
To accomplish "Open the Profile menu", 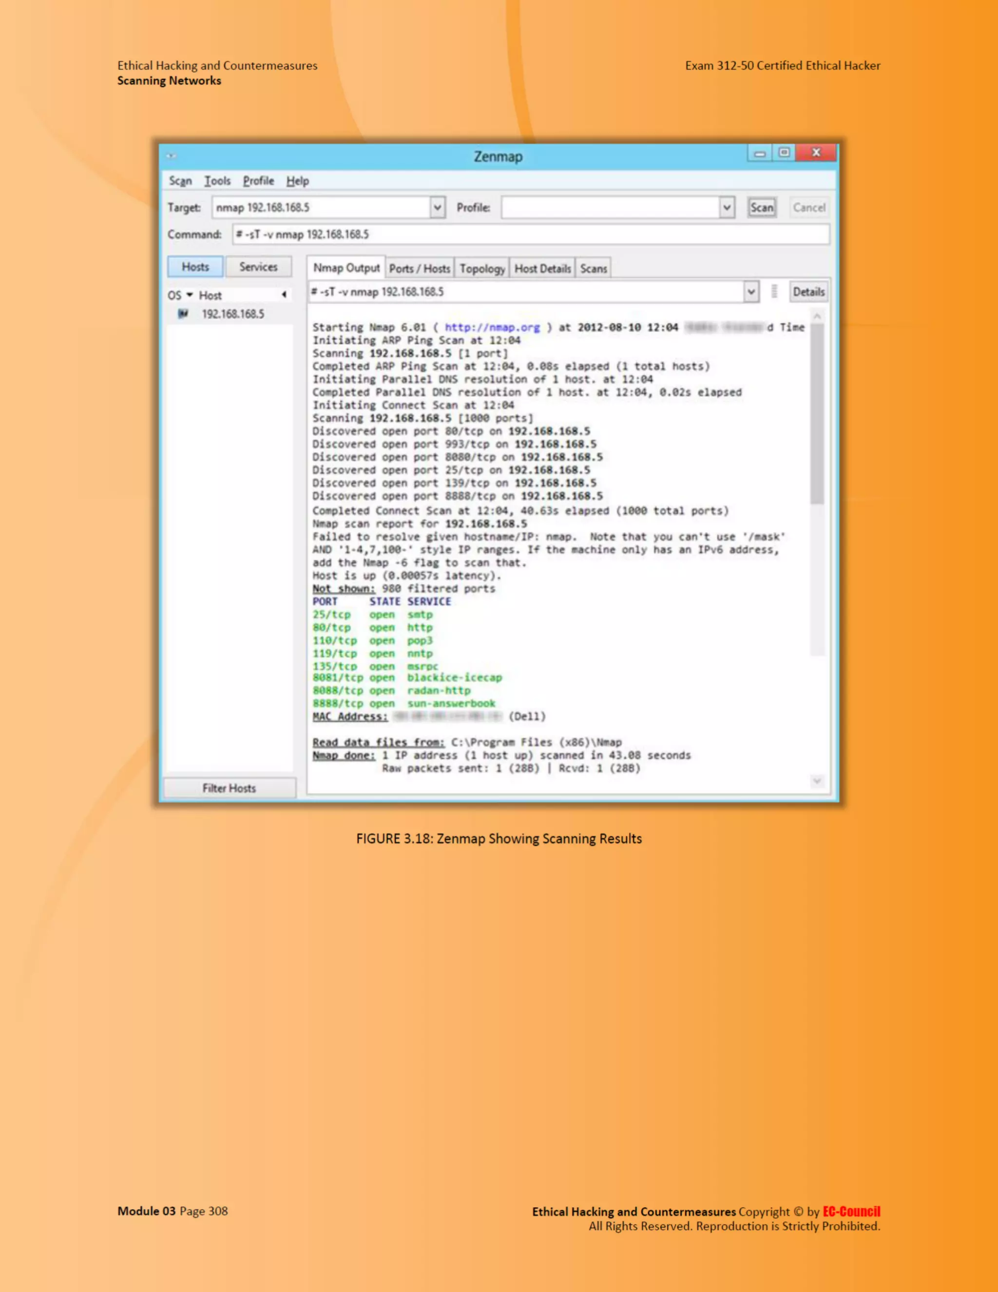I will [x=258, y=181].
